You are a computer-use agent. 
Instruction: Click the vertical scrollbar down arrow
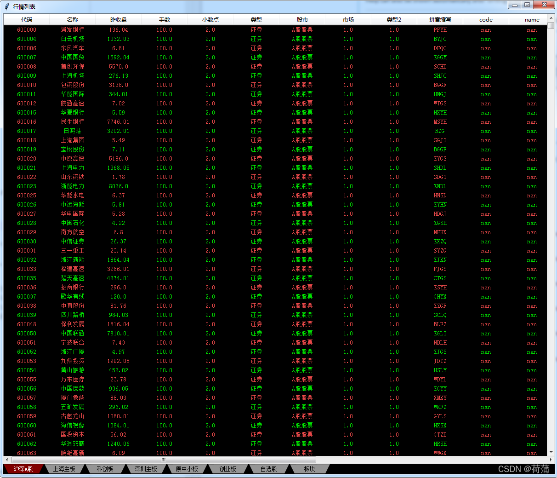click(551, 452)
